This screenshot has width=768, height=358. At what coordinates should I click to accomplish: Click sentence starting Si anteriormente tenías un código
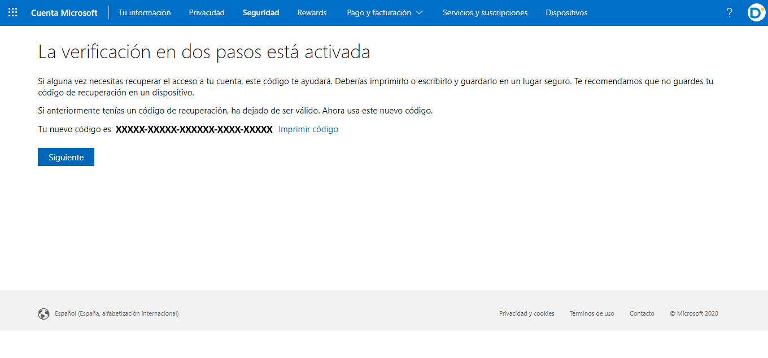coord(235,111)
